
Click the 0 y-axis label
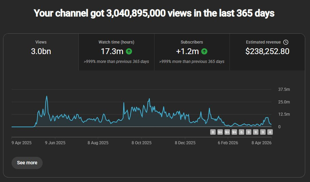279,127
